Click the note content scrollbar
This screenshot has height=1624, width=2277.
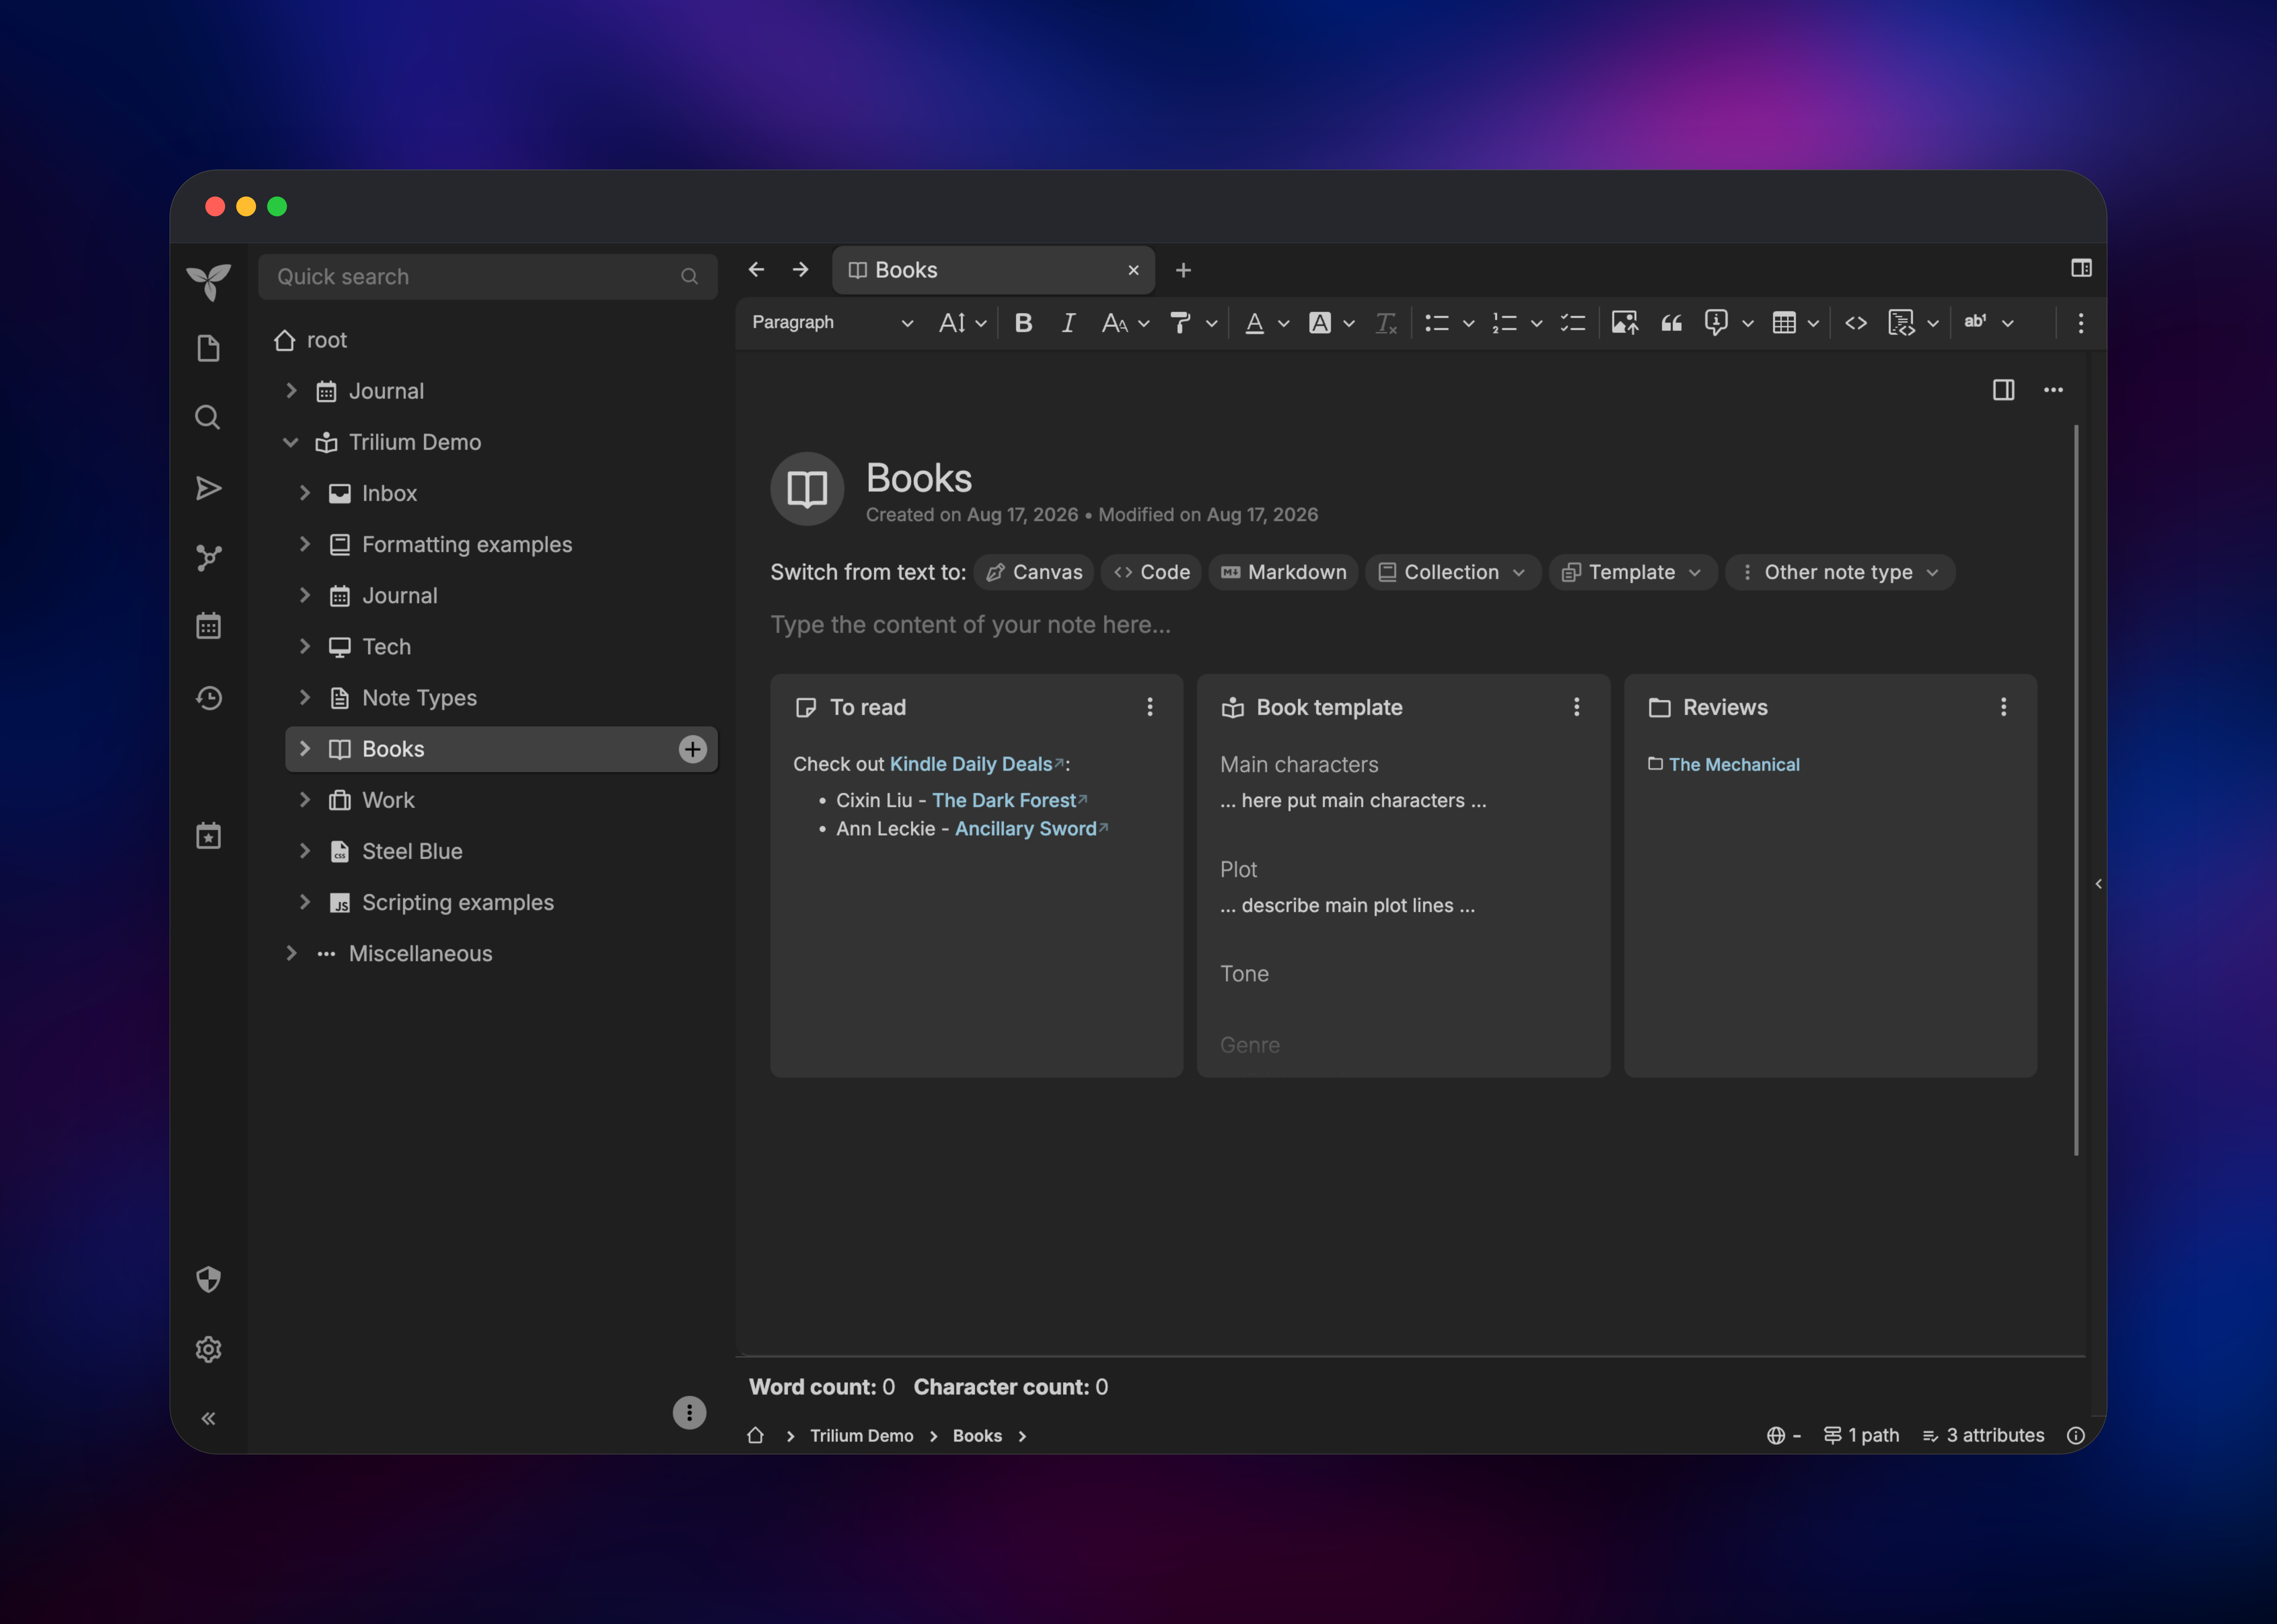[2076, 790]
